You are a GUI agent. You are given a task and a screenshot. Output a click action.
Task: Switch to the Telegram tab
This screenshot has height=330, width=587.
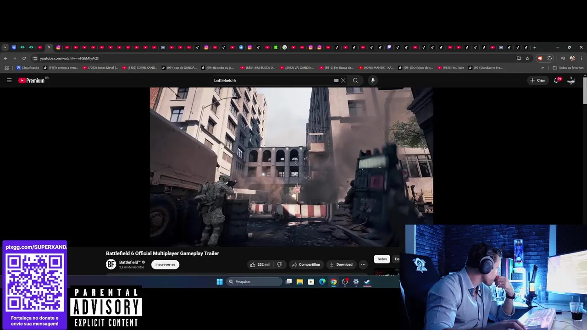click(x=241, y=47)
